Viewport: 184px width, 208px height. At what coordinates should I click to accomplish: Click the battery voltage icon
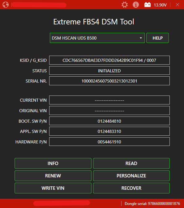(x=148, y=5)
